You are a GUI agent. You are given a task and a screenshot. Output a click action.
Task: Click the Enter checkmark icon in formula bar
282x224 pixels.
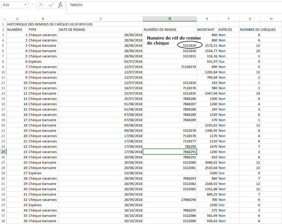(51, 5)
